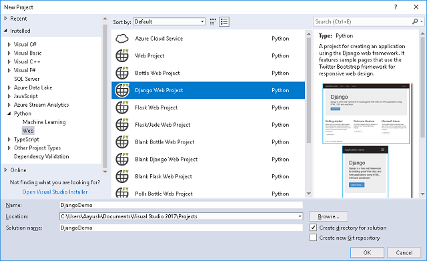Image resolution: width=427 pixels, height=261 pixels.
Task: Click the Blank Django Web Project icon
Action: [x=122, y=159]
